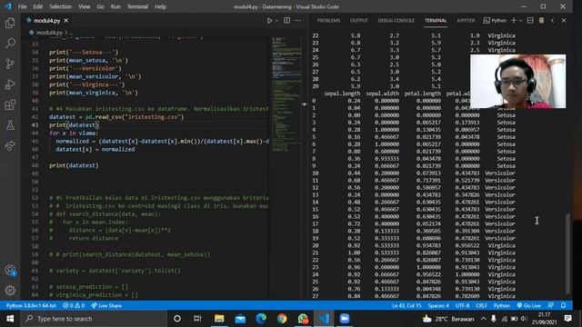Select the Python terminal entry in the terminal panel header
Viewport: 582px width, 327px height.
495,20
